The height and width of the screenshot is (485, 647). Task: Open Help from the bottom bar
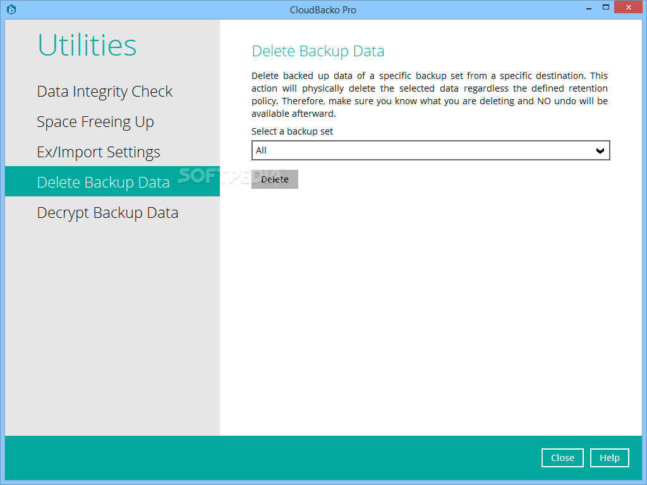click(x=610, y=458)
